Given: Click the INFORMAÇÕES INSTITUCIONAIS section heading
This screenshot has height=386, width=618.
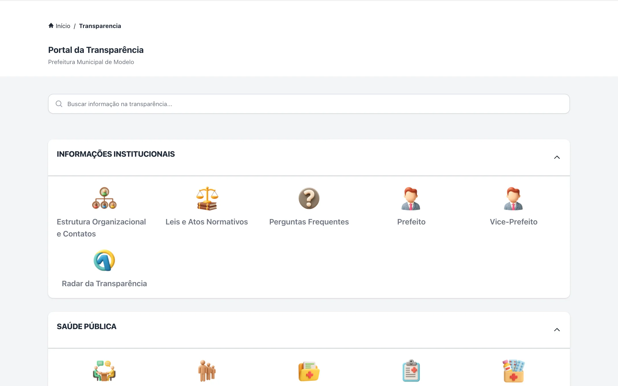Looking at the screenshot, I should 116,154.
